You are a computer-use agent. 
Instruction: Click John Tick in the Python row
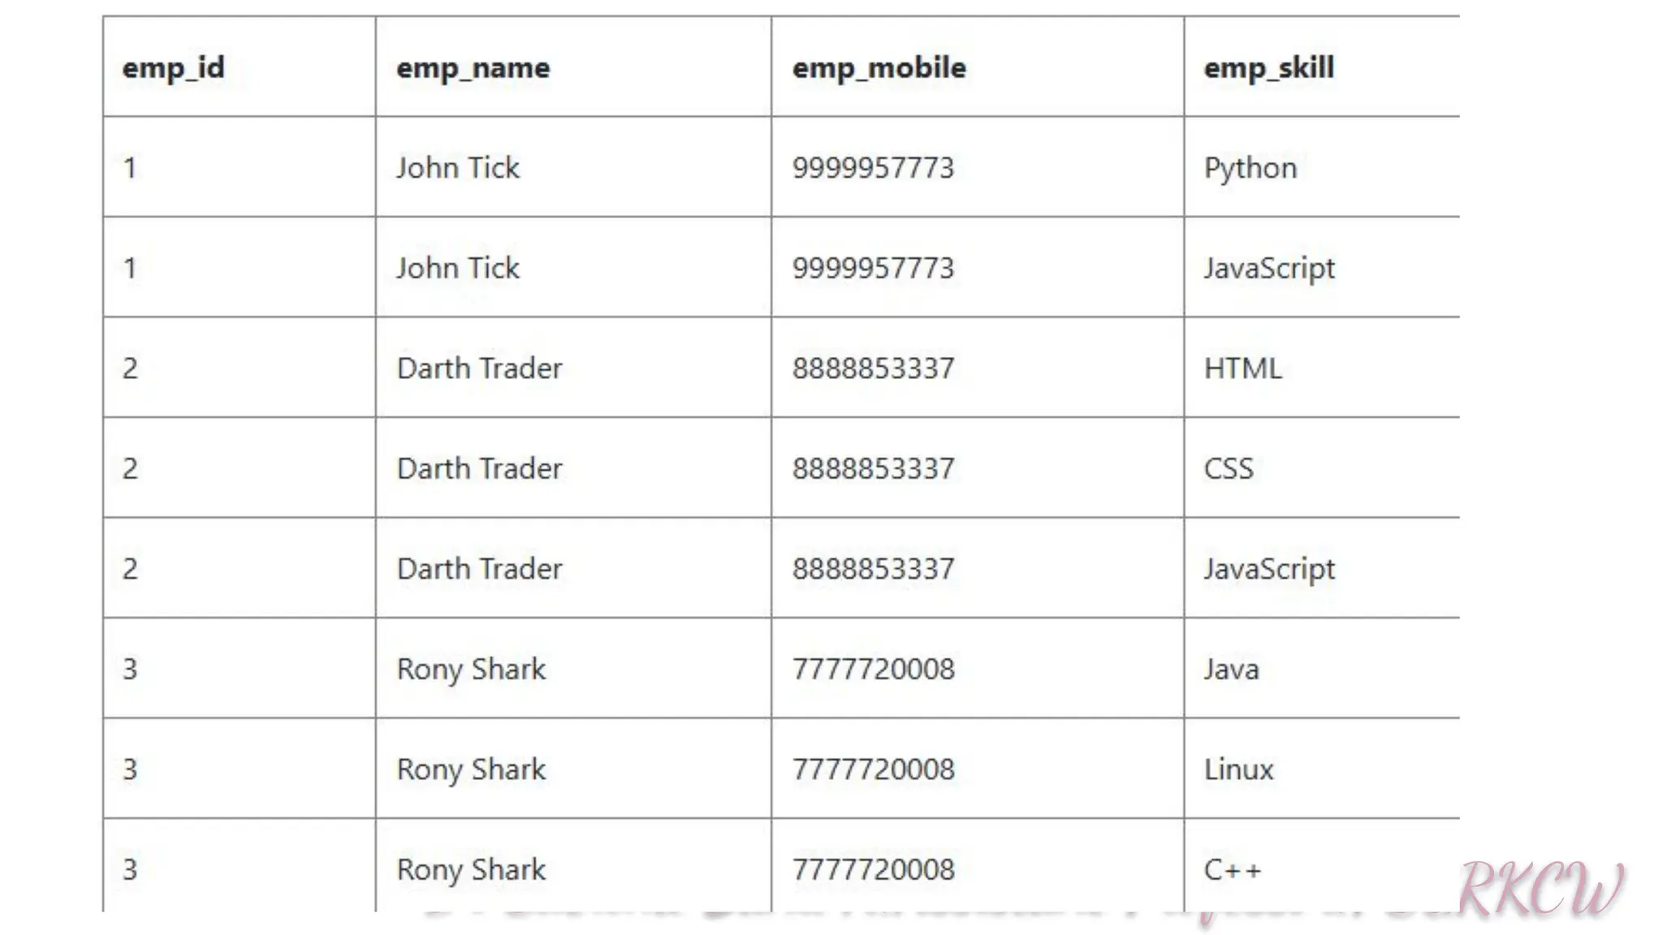click(458, 168)
